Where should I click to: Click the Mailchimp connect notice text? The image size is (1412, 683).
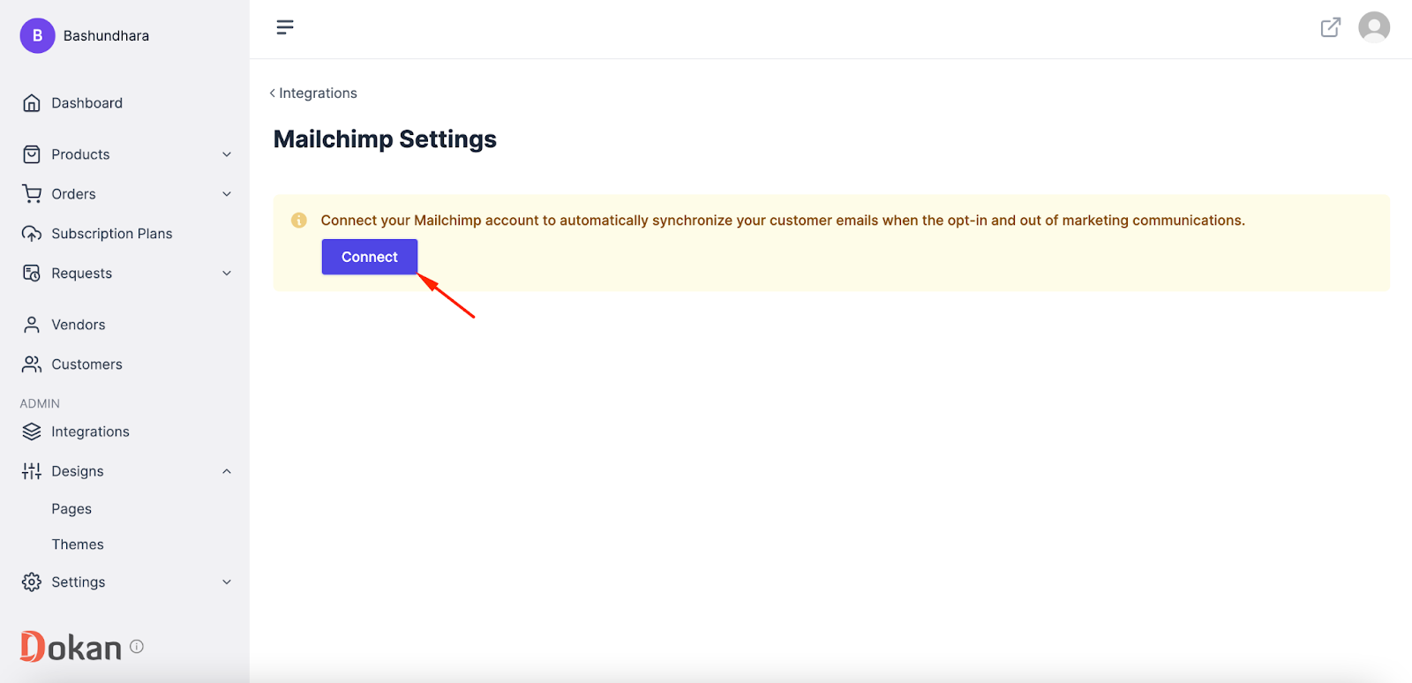tap(783, 221)
